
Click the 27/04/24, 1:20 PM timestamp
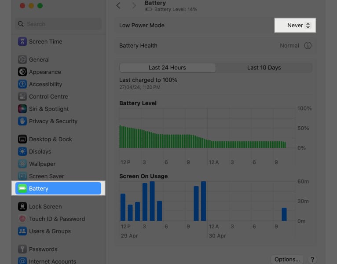(140, 87)
